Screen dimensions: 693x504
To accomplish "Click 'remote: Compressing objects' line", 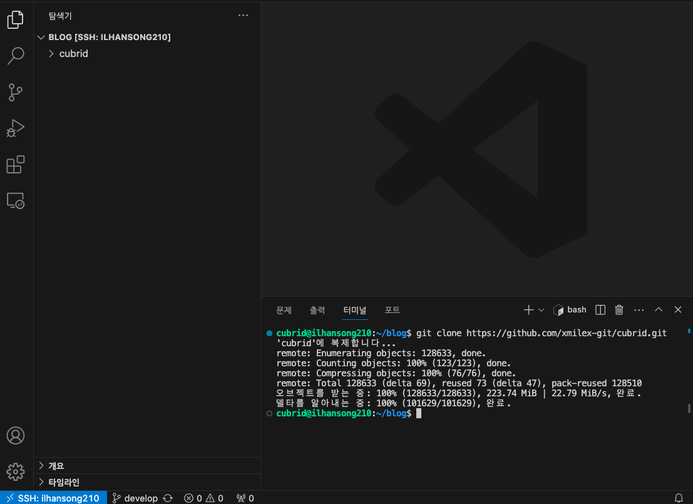I will [396, 373].
